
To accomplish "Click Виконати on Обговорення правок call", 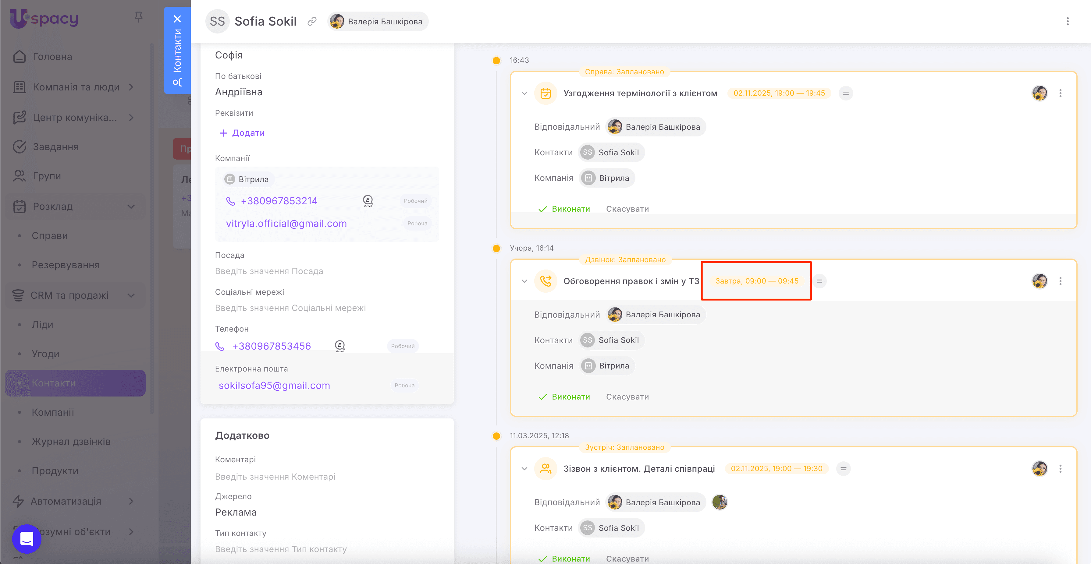I will [564, 397].
